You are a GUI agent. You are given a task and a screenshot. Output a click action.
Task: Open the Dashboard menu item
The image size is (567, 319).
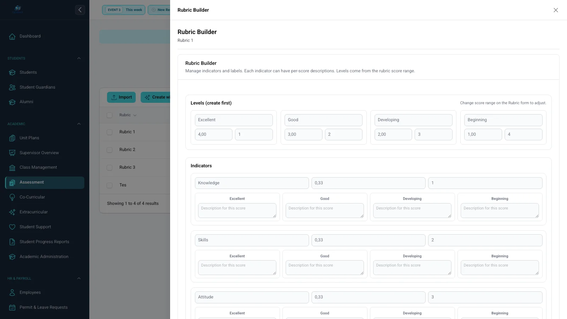pos(45,36)
